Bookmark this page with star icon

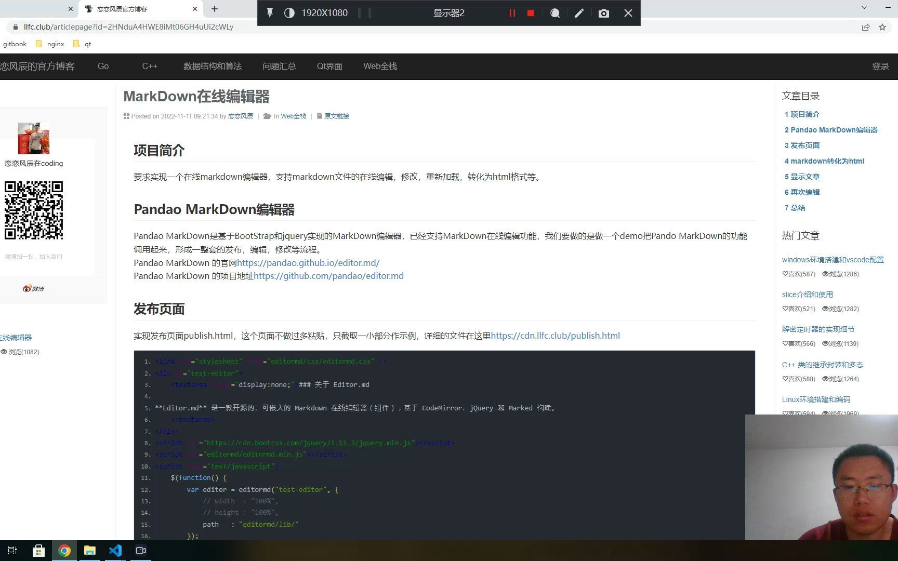tap(882, 27)
